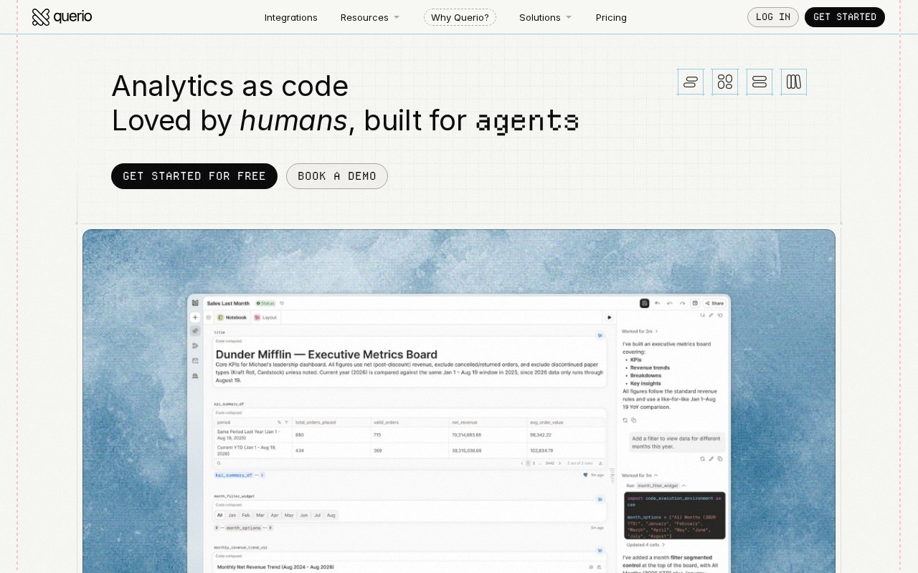Screen dimensions: 918x573
Task: Switch to the Layout tab
Action: [x=265, y=317]
